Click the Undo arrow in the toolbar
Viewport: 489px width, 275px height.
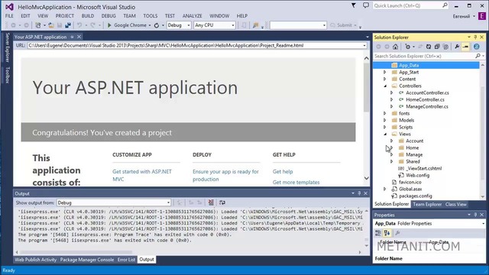coord(79,25)
